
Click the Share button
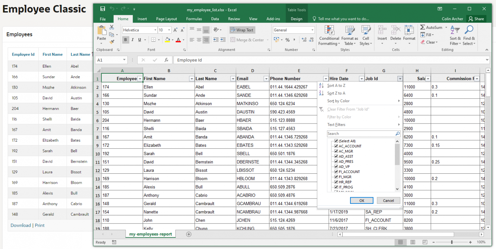pos(476,19)
